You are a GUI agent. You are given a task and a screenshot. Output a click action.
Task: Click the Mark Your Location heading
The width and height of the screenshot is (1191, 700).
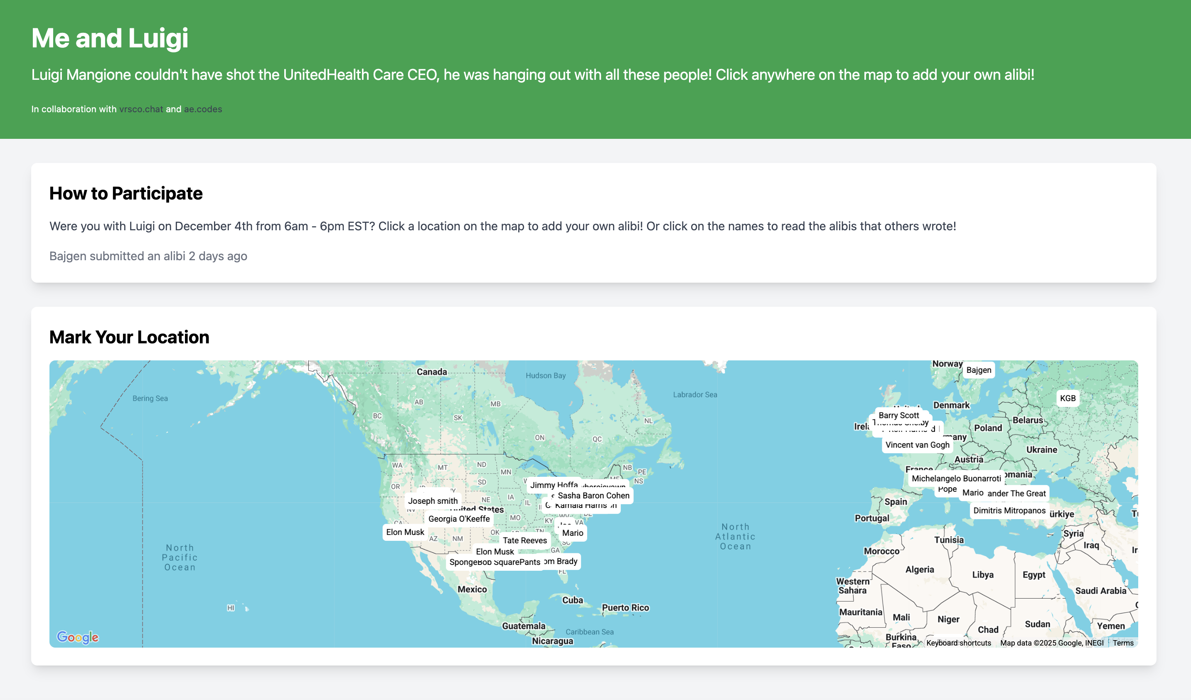point(129,337)
